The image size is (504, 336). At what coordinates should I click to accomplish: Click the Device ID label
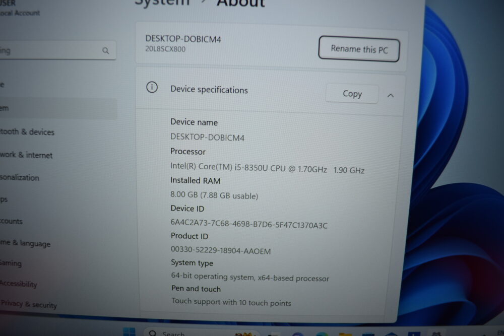click(187, 209)
